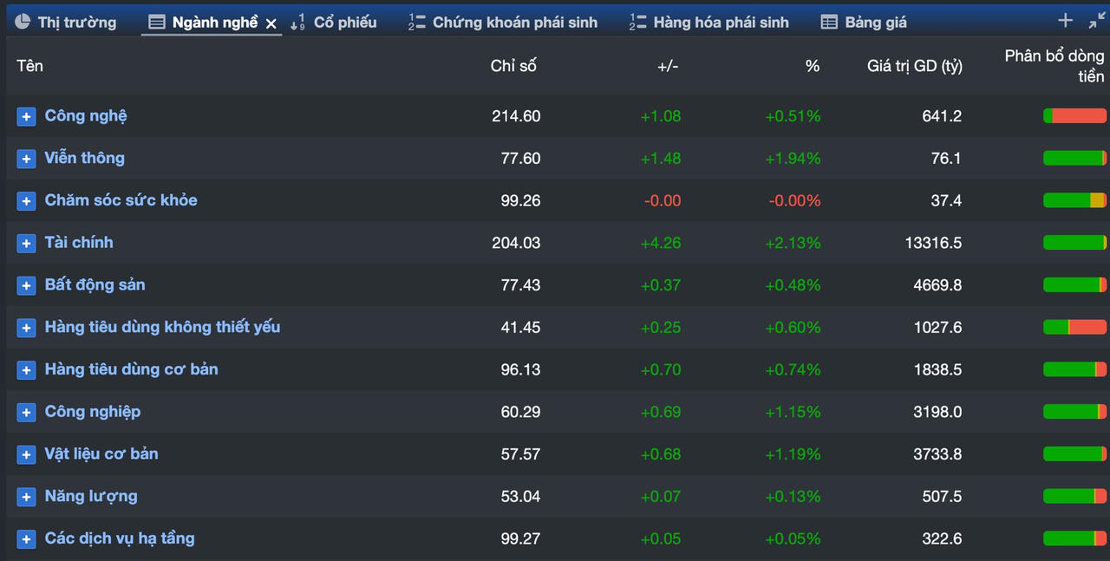Close the Ngành nghề tab
Image resolution: width=1110 pixels, height=561 pixels.
pos(271,23)
